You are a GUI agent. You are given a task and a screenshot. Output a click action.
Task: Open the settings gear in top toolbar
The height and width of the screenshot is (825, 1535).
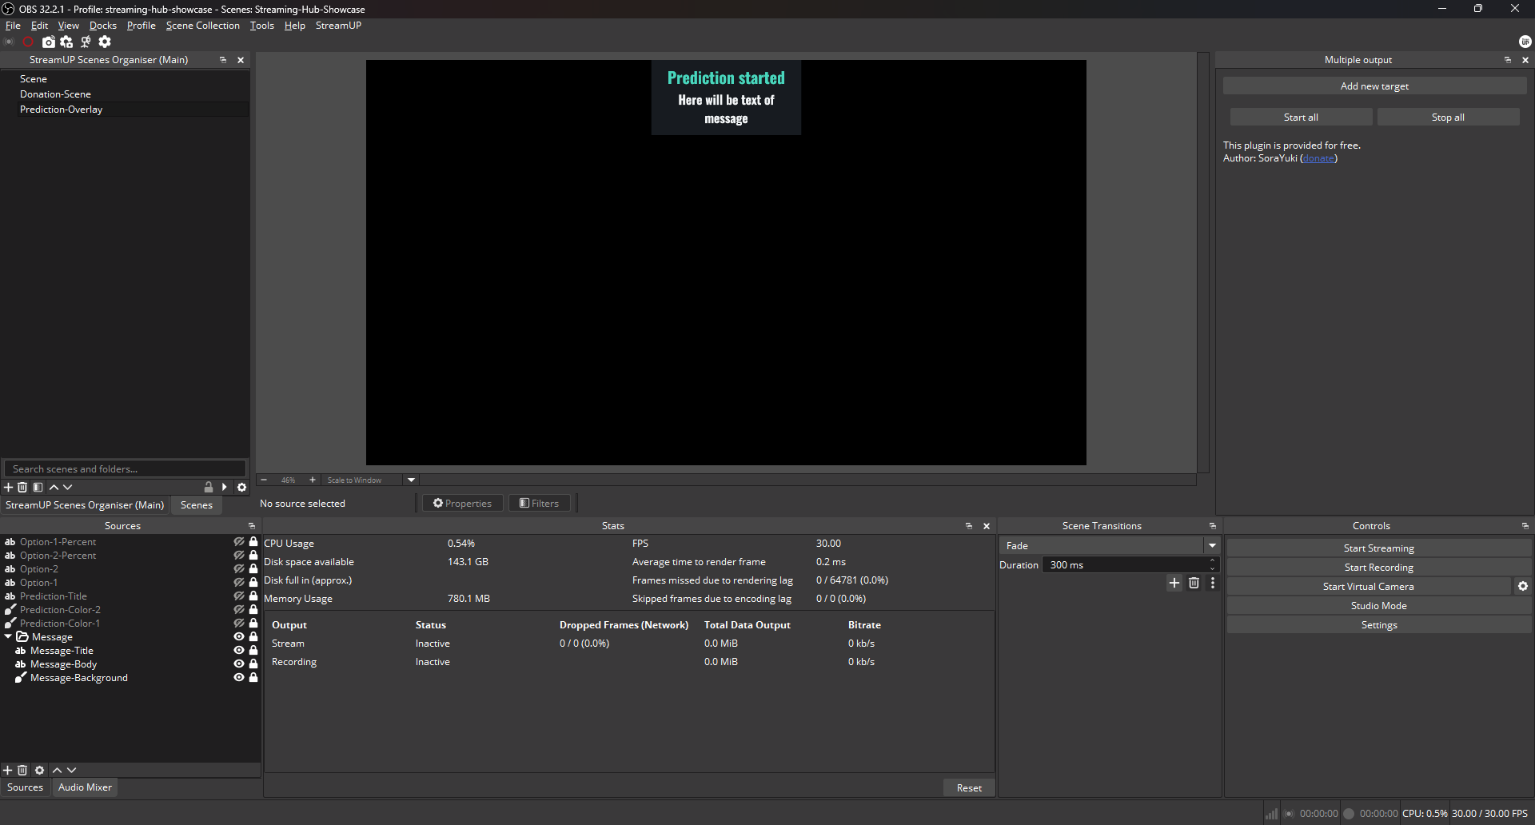click(105, 42)
